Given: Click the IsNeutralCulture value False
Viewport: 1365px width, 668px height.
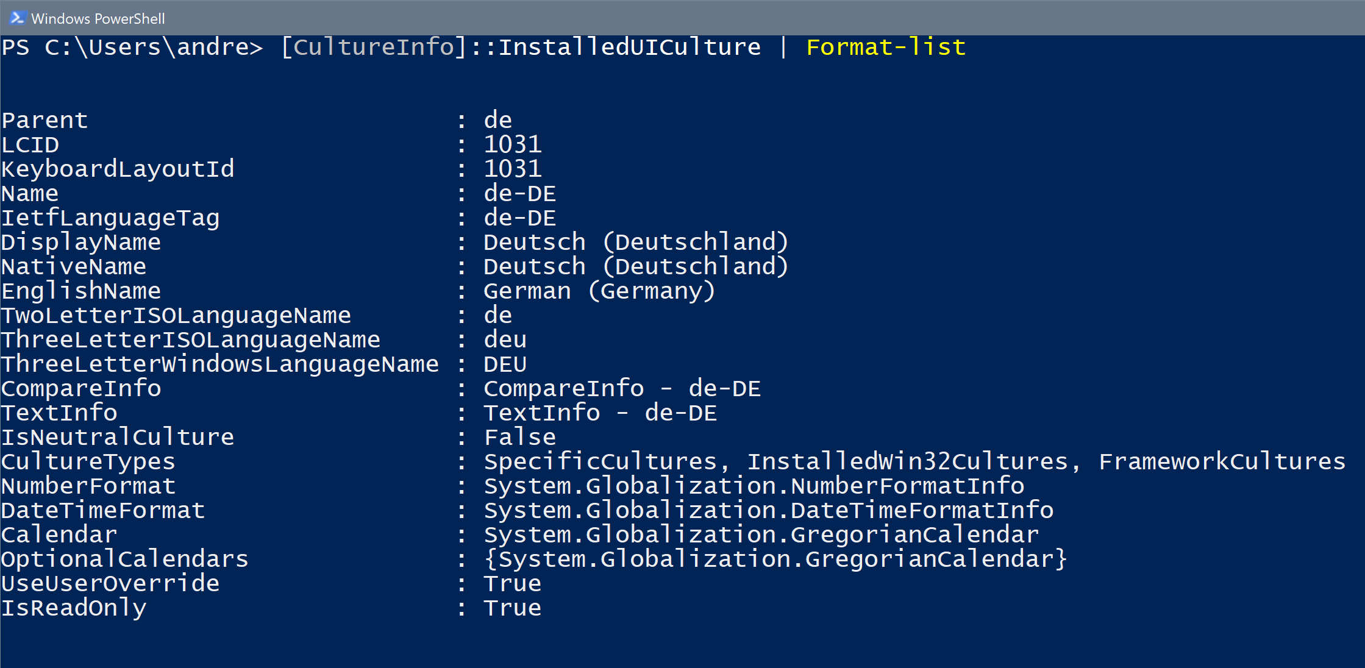Looking at the screenshot, I should (x=519, y=437).
